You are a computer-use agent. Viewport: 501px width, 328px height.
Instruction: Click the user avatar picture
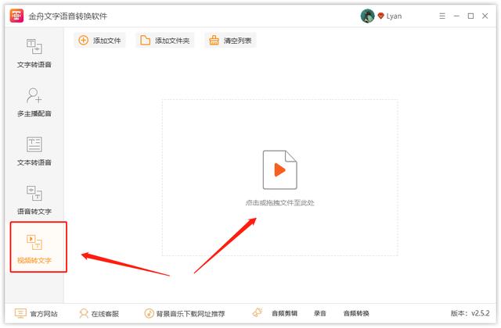[367, 16]
